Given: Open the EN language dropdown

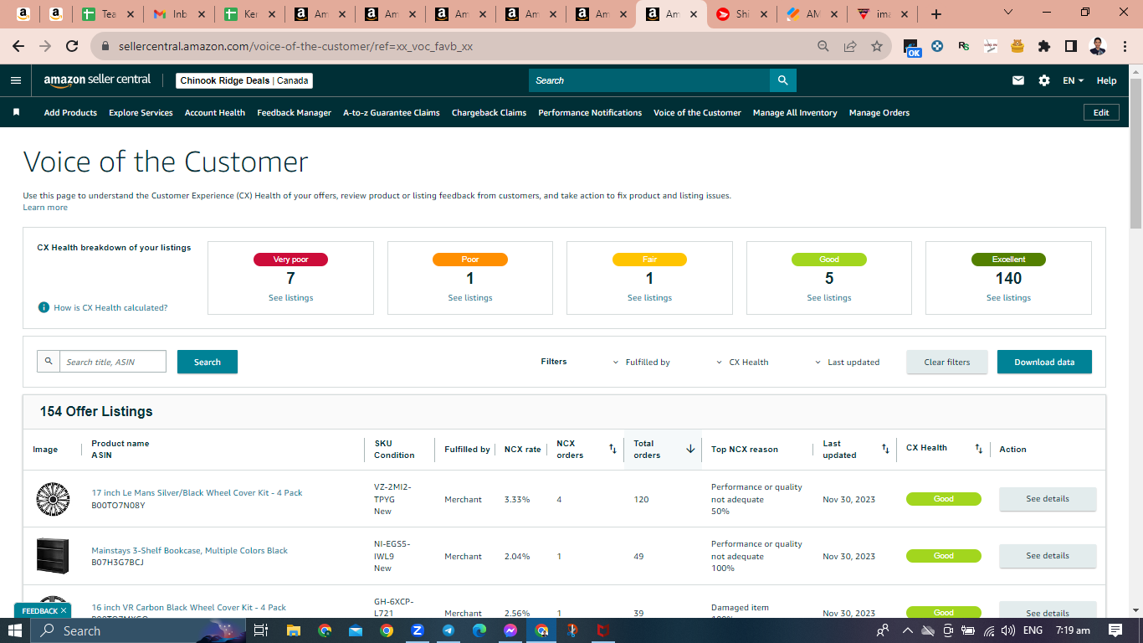Looking at the screenshot, I should [x=1073, y=80].
